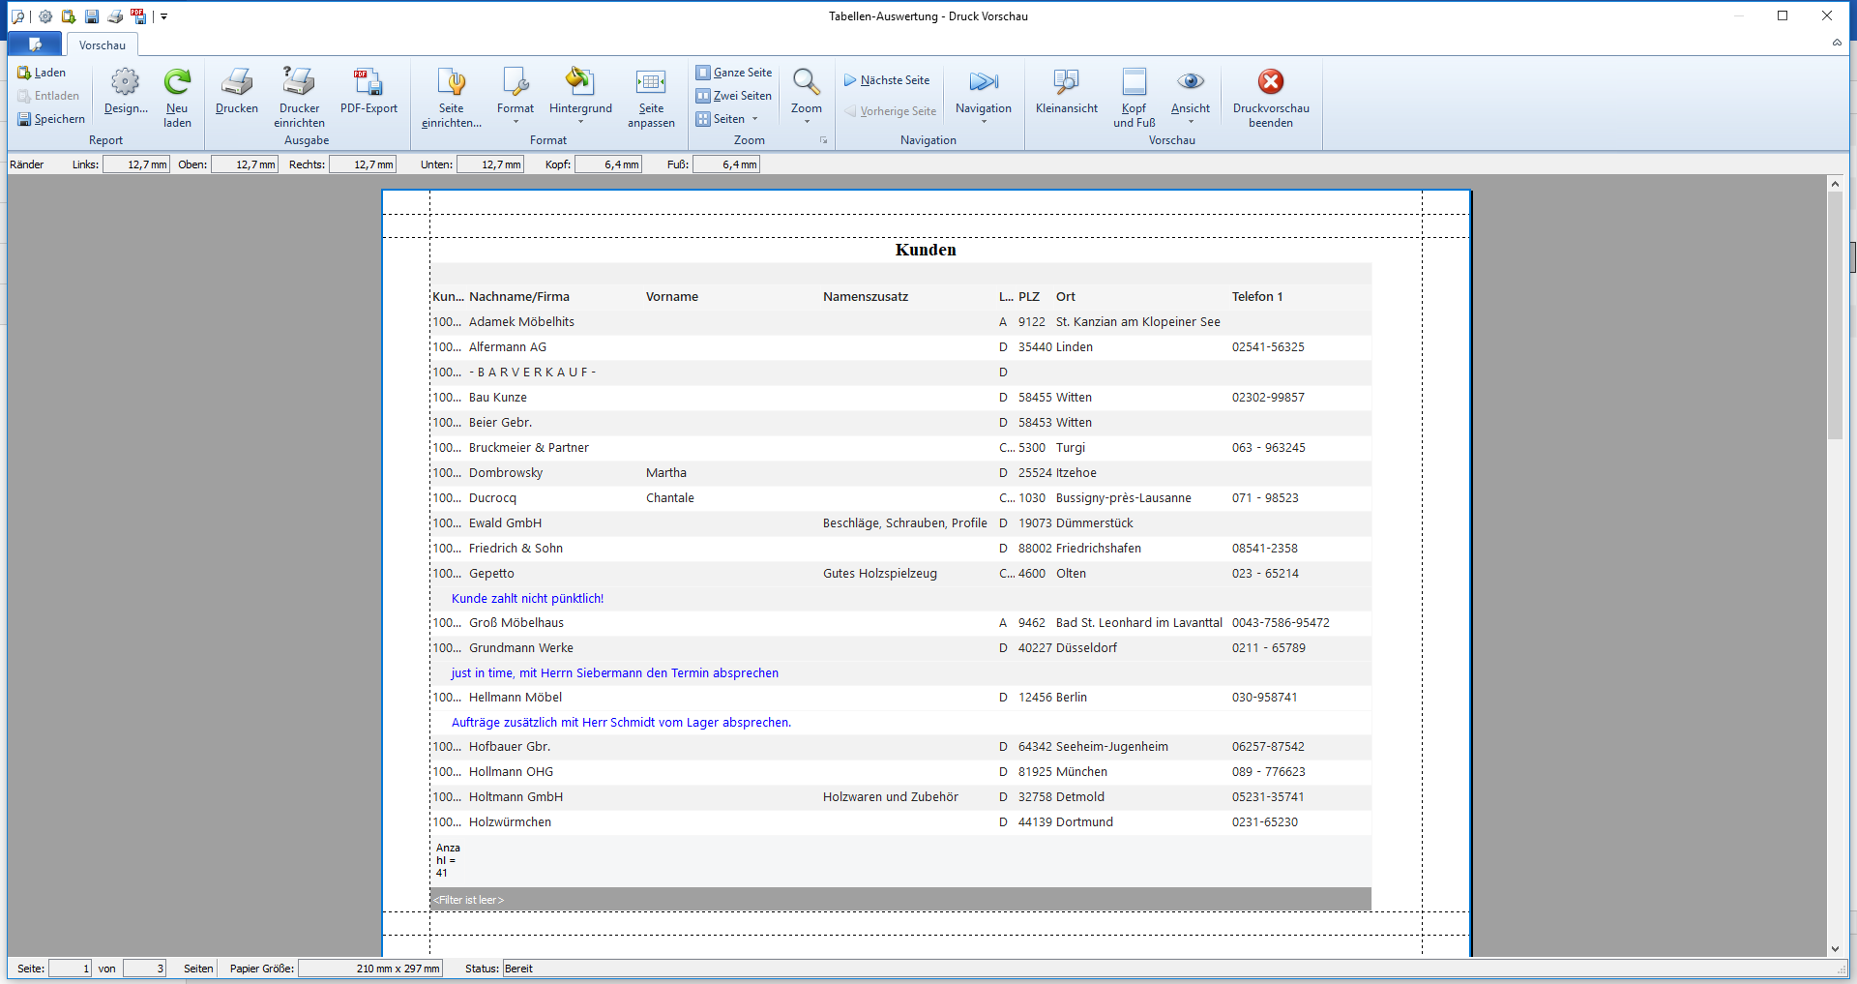This screenshot has width=1857, height=984.
Task: Open Seite einrichten page setup
Action: [452, 98]
